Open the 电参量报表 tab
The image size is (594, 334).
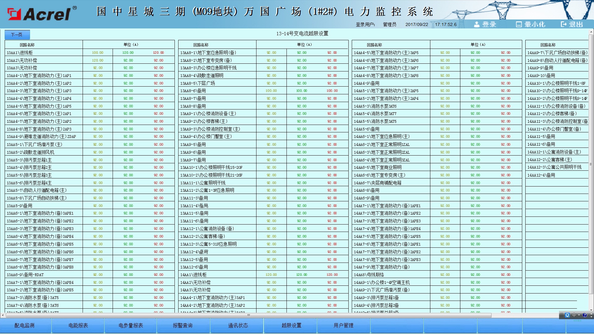(x=131, y=326)
